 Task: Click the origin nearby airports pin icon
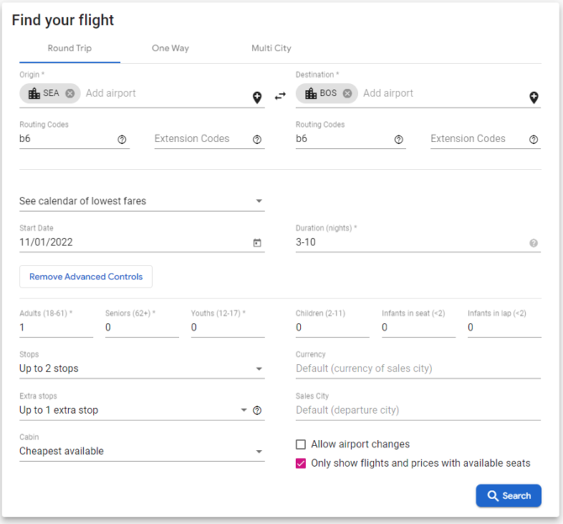tap(257, 98)
